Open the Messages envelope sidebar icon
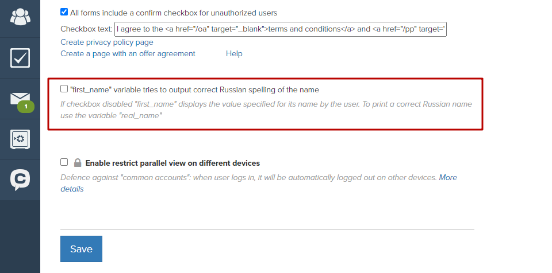The image size is (552, 273). pyautogui.click(x=20, y=99)
